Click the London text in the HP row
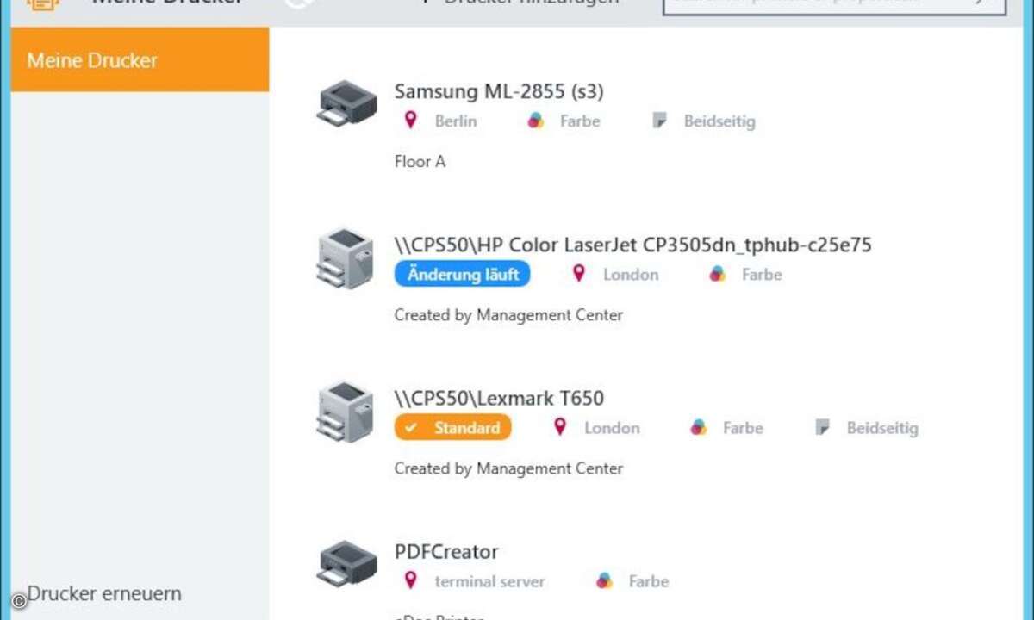 point(631,275)
